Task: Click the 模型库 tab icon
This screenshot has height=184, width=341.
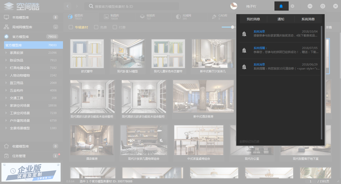Action: click(x=70, y=17)
